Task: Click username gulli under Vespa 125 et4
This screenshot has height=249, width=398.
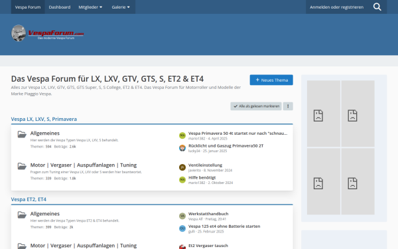Action: [x=192, y=232]
